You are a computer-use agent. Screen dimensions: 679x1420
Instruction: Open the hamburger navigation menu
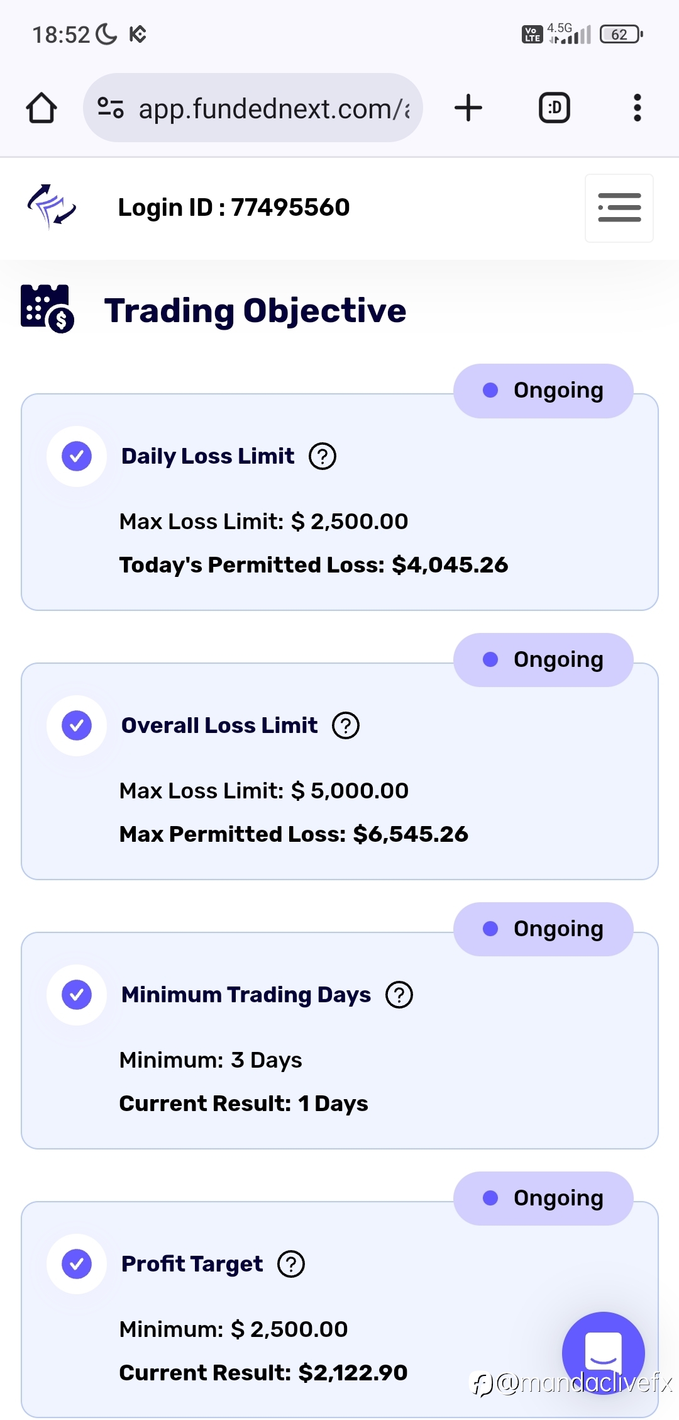(x=619, y=208)
